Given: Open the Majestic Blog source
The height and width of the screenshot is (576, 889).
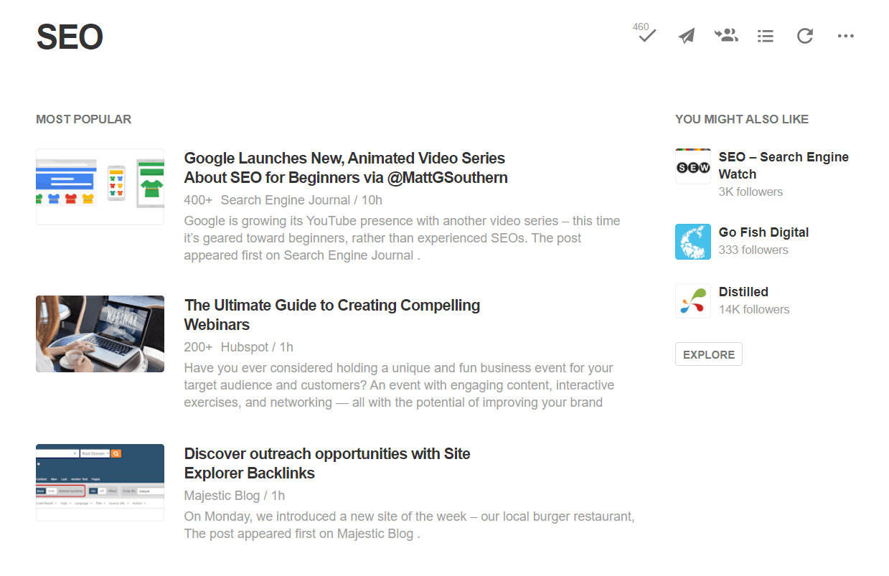Looking at the screenshot, I should pyautogui.click(x=222, y=495).
